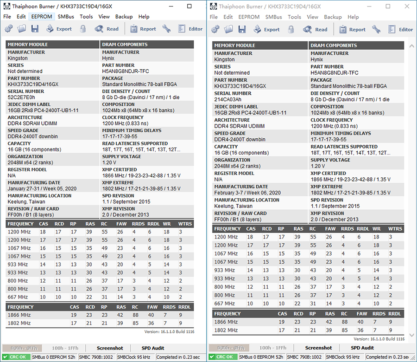Click the wrench tool icon in left window
417x362 pixels.
pyautogui.click(x=166, y=28)
